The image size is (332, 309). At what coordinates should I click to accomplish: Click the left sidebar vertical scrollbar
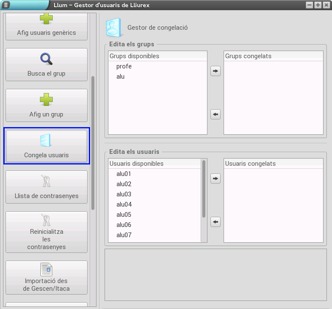pyautogui.click(x=93, y=142)
